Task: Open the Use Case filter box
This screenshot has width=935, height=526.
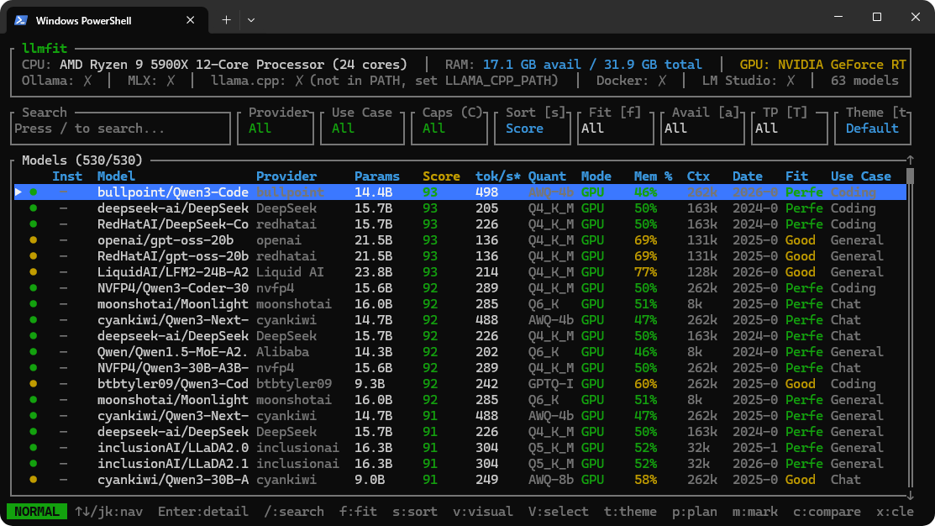Action: [x=361, y=129]
